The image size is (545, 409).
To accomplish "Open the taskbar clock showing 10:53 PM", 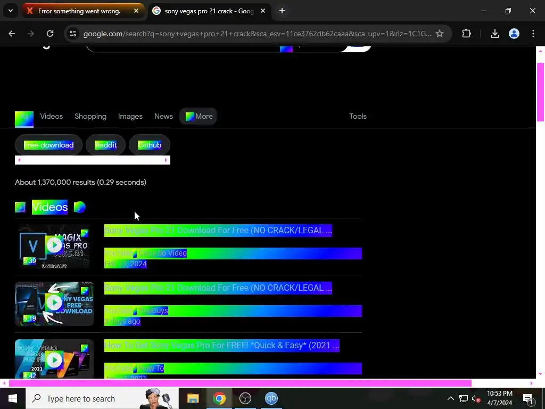I will [x=499, y=398].
